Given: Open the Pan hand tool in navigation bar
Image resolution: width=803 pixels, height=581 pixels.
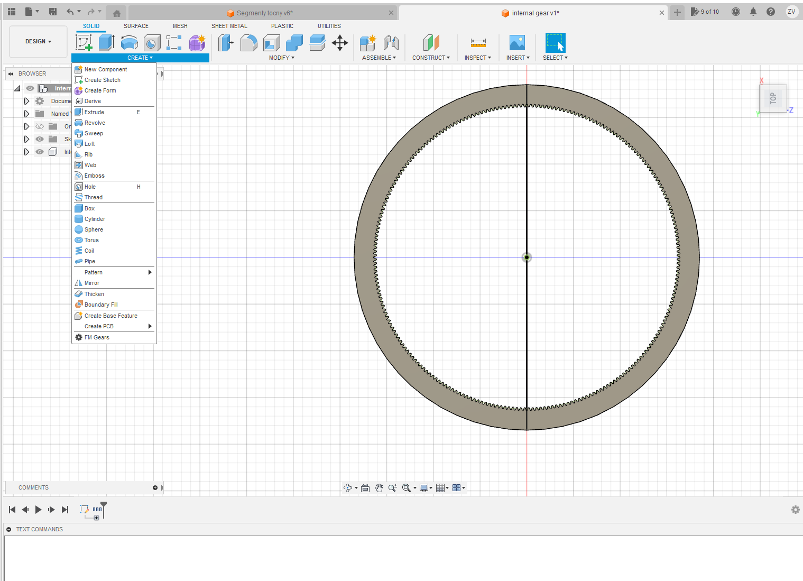Looking at the screenshot, I should [379, 488].
